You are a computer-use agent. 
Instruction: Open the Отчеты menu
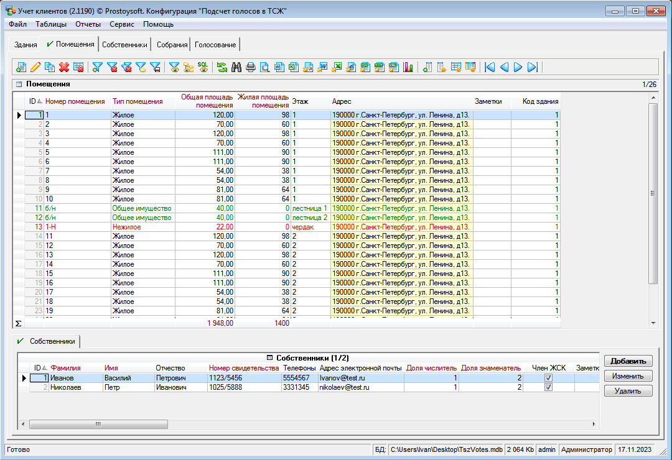point(88,24)
